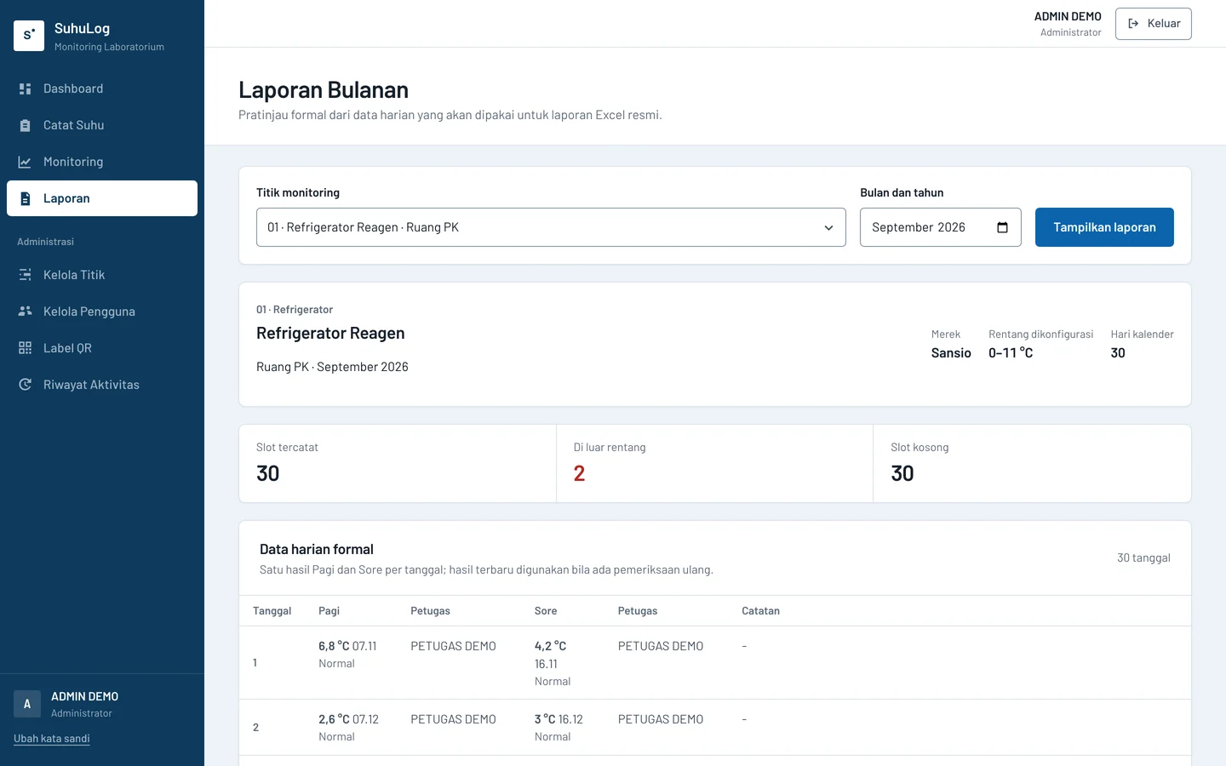Click the Ubah kata sandi link
Viewport: 1226px width, 766px height.
click(52, 739)
